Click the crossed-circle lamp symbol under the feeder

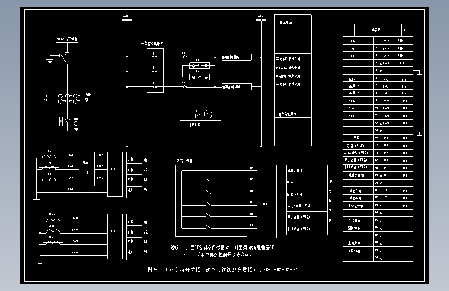pyautogui.click(x=76, y=123)
